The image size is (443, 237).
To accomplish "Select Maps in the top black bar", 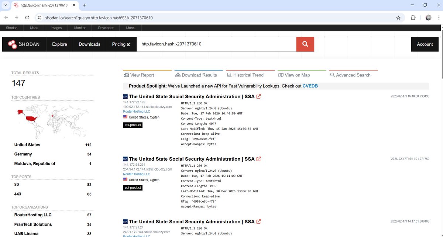I will click(34, 28).
